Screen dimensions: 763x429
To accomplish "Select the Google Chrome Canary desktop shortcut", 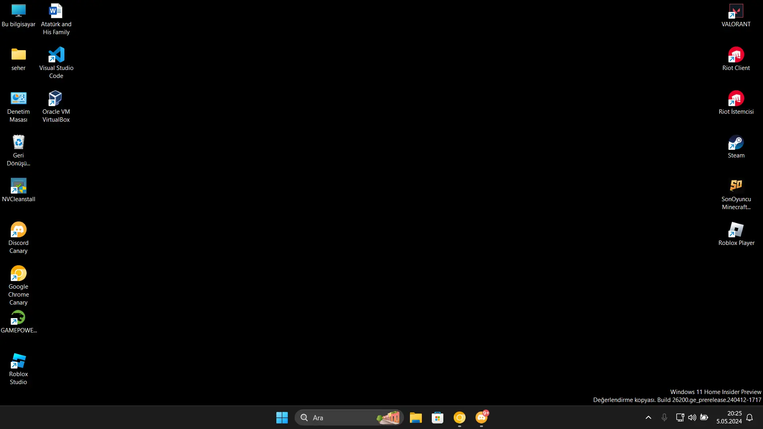I will (18, 286).
